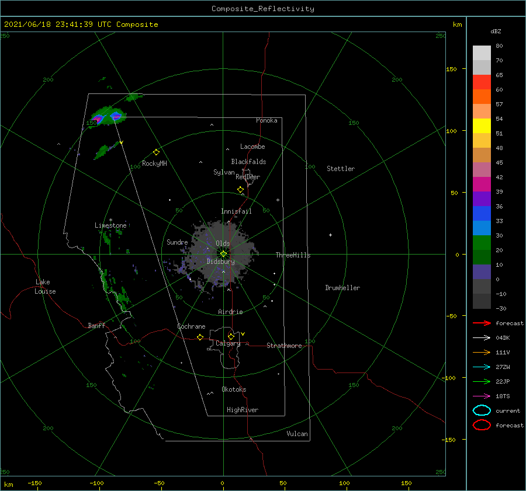Click the Airdrie city label
526x491 pixels.
230,312
